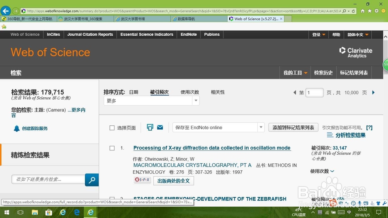Viewport: 388px width, 218px height.
Task: Click the bell icon for tracking service
Action: coord(17,128)
